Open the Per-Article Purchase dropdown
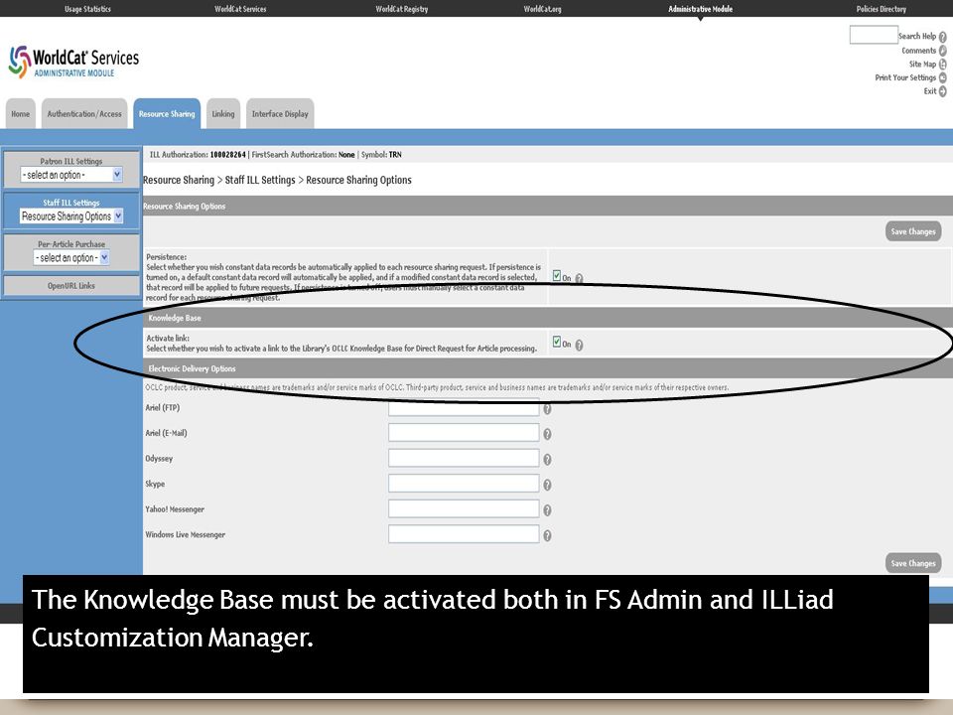Screen dimensions: 953x715 (x=71, y=258)
